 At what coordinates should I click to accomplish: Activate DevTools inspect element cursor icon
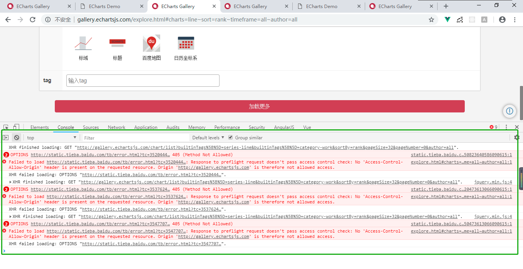pyautogui.click(x=6, y=127)
